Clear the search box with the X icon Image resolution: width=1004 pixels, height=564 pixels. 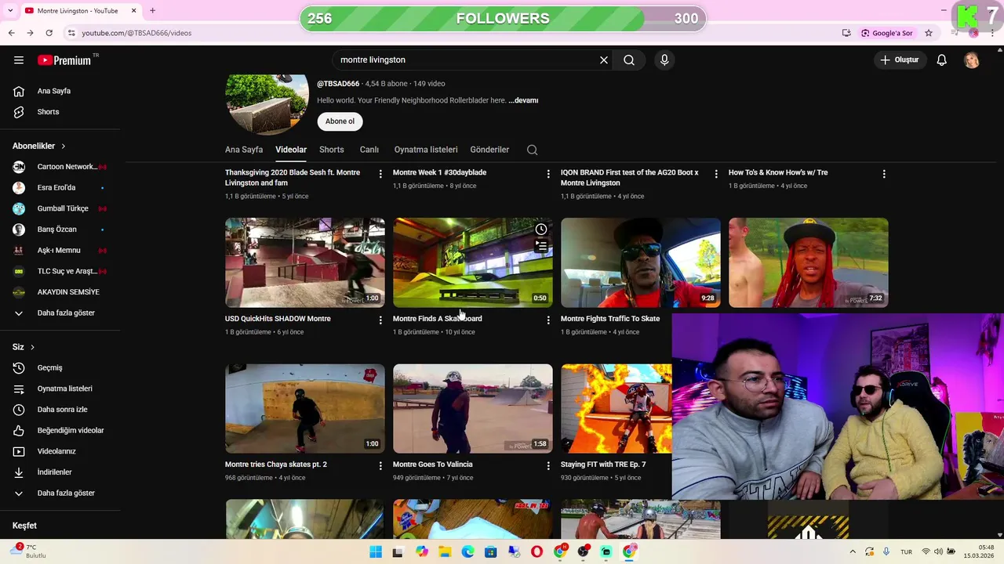(x=604, y=60)
